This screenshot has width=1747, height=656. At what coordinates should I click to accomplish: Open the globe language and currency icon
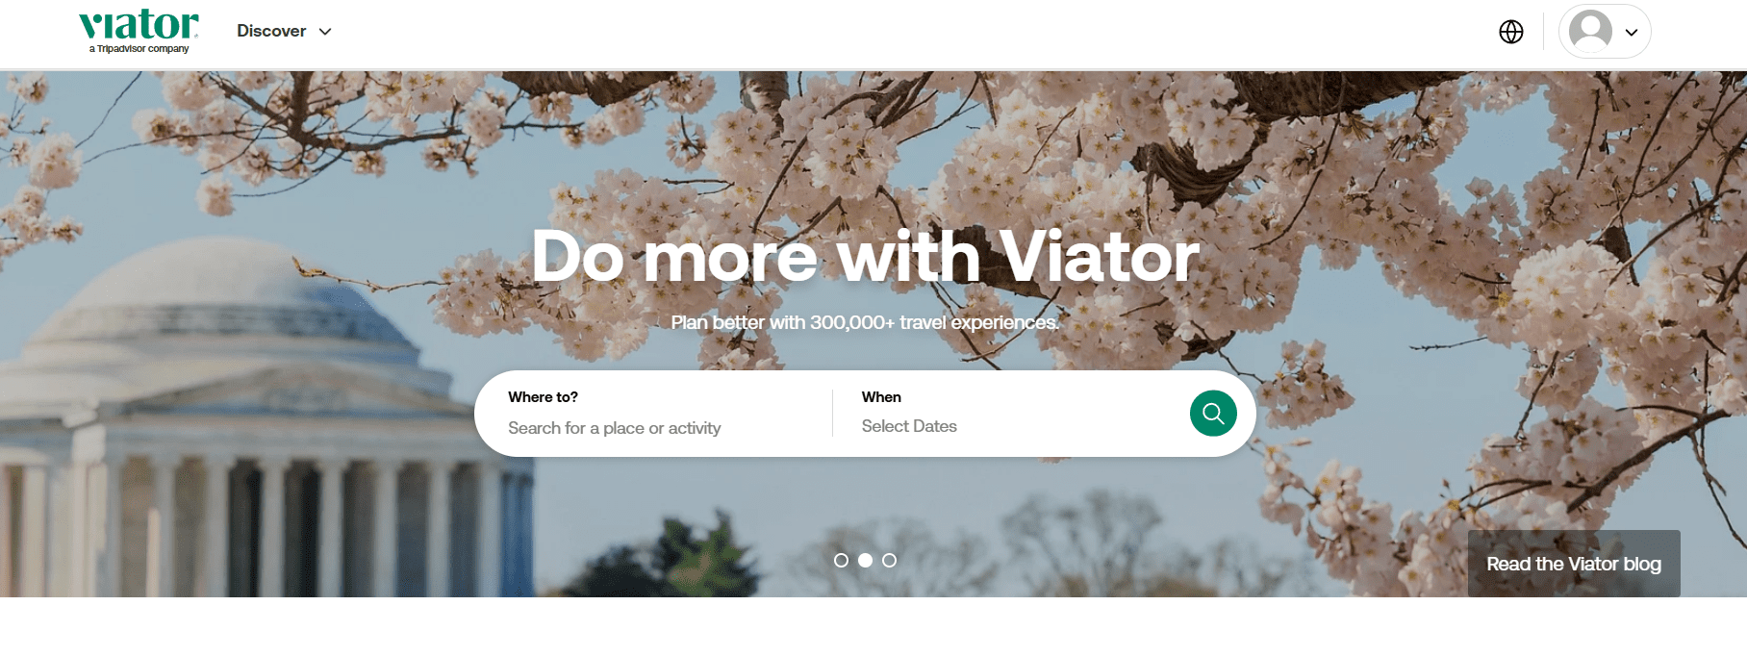click(1511, 32)
